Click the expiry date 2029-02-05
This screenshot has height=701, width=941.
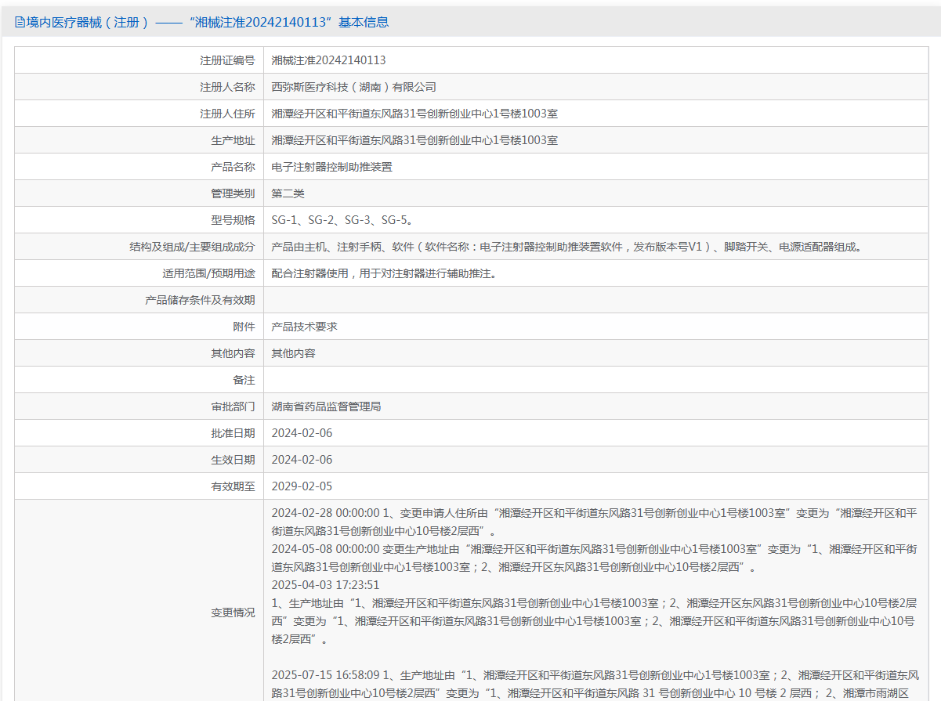point(302,486)
